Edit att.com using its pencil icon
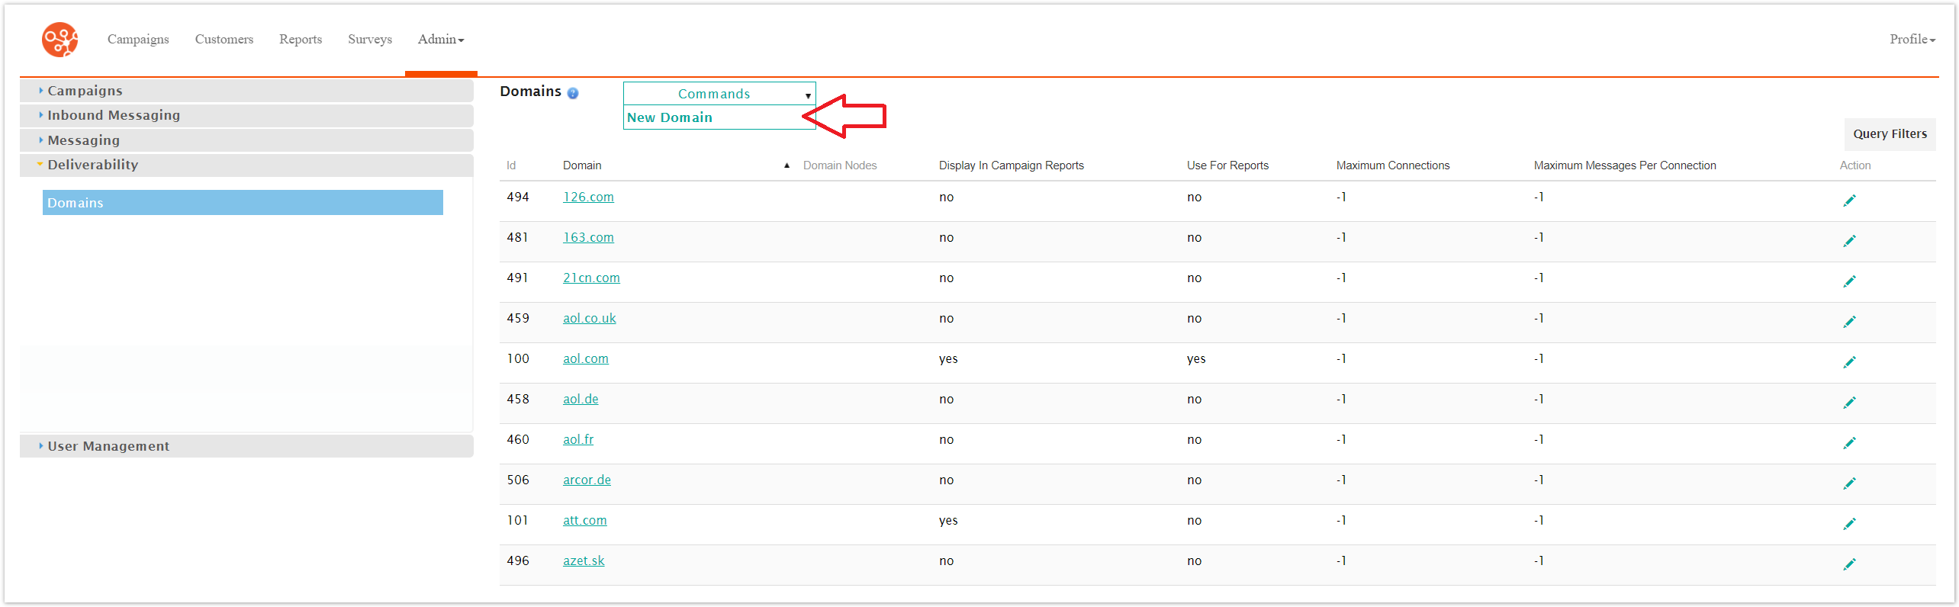Image resolution: width=1959 pixels, height=607 pixels. click(1849, 524)
